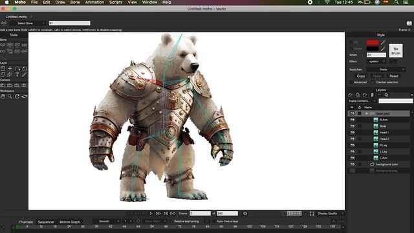Open the Bone menu
This screenshot has height=233, width=414.
click(75, 2)
